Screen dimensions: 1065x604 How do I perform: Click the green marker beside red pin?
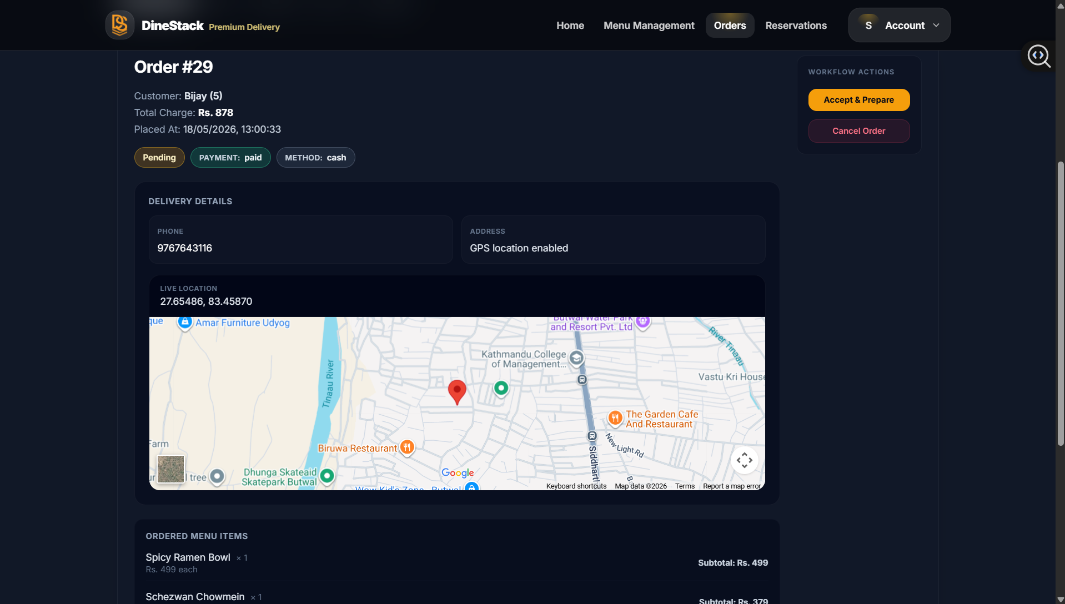click(x=501, y=389)
